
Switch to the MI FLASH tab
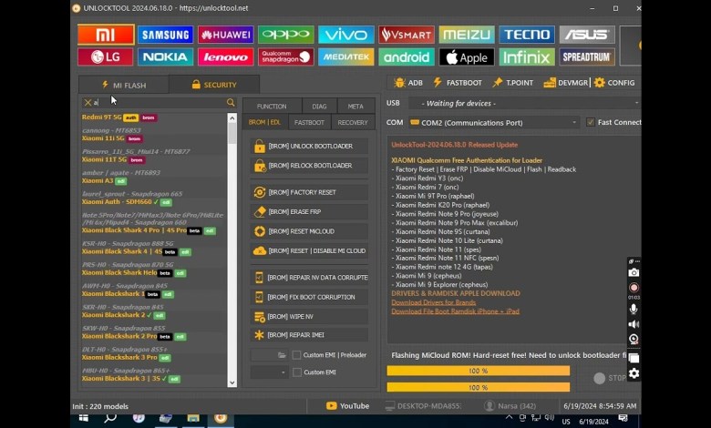(x=124, y=86)
